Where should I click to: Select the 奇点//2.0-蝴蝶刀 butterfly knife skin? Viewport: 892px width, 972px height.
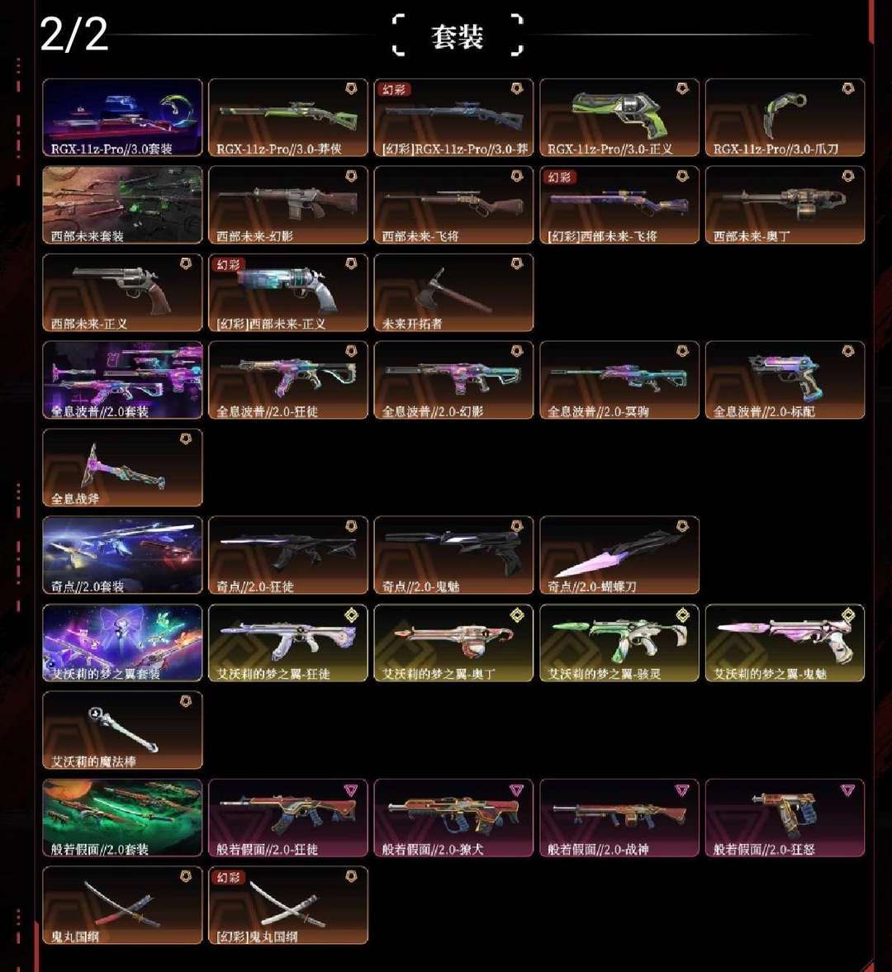(x=619, y=555)
